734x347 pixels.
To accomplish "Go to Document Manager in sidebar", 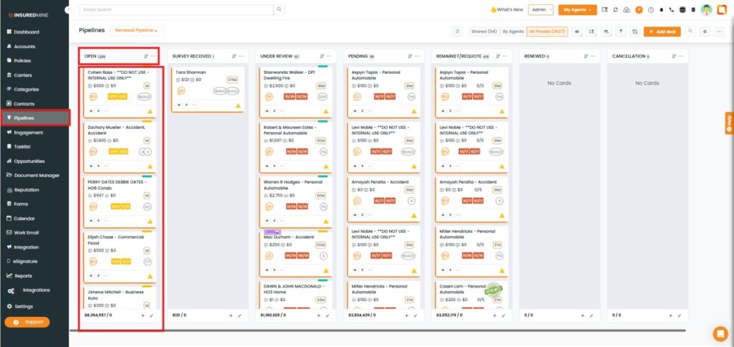I will tap(37, 176).
